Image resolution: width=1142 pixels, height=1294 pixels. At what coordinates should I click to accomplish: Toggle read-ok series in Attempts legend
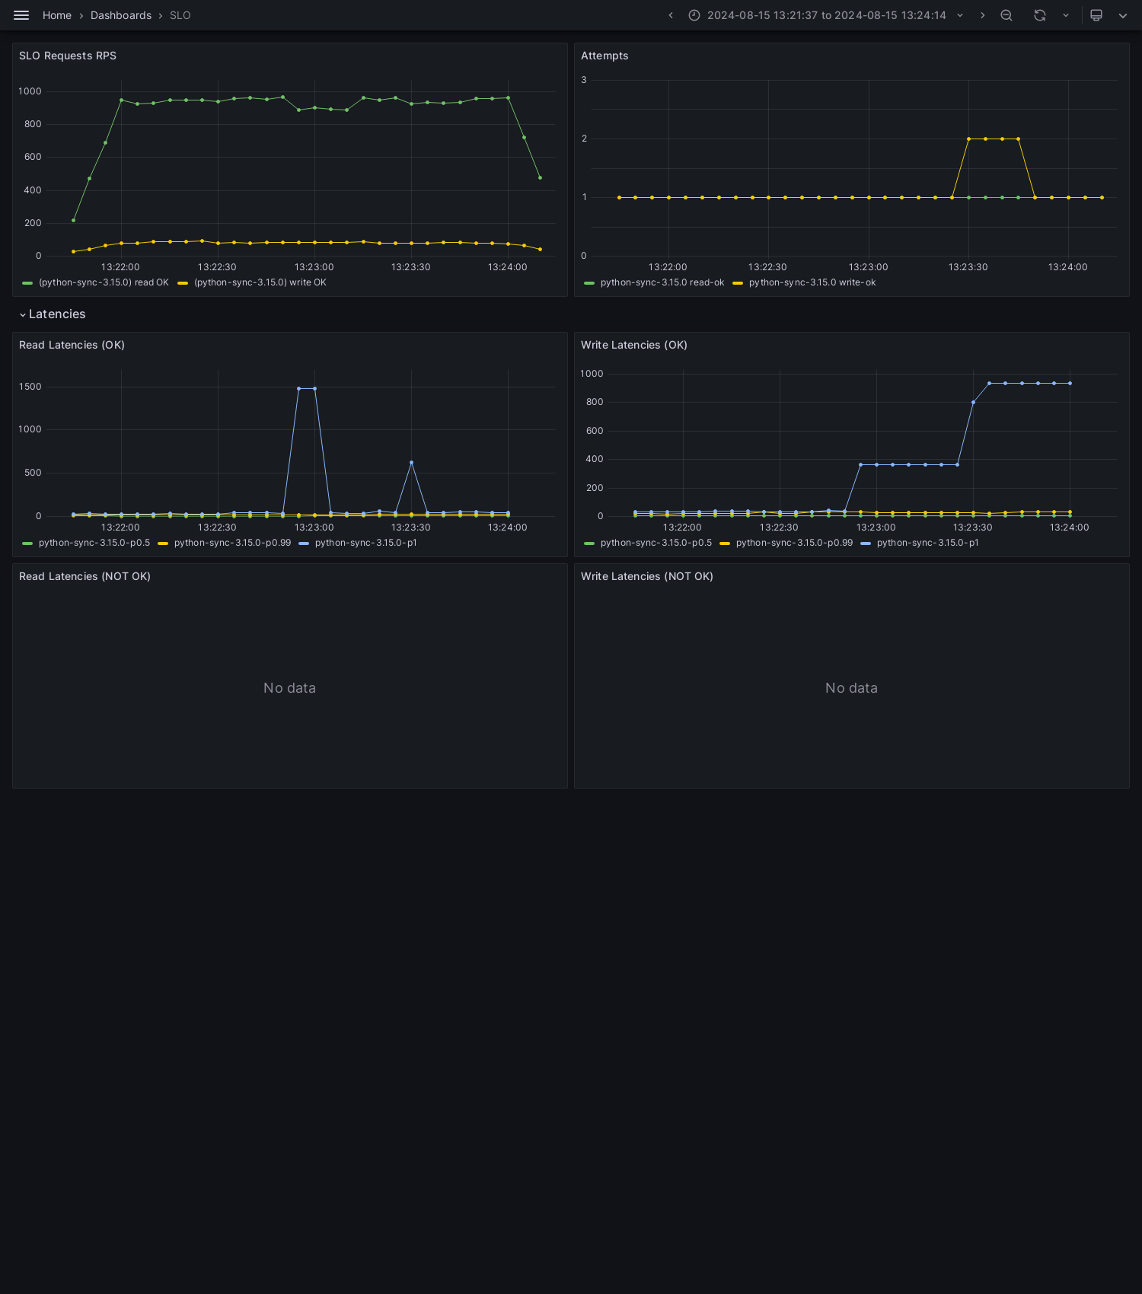pos(662,282)
